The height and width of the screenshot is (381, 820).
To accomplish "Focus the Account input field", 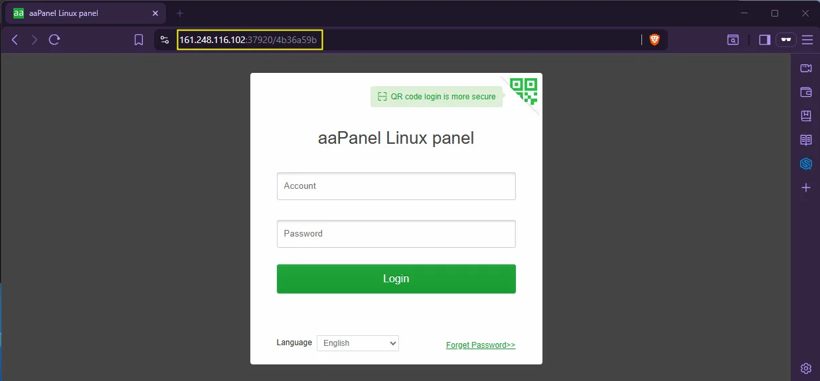I will [x=396, y=186].
